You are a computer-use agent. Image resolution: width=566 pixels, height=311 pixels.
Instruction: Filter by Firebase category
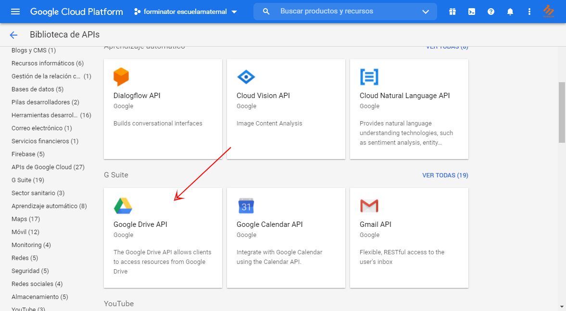click(28, 154)
